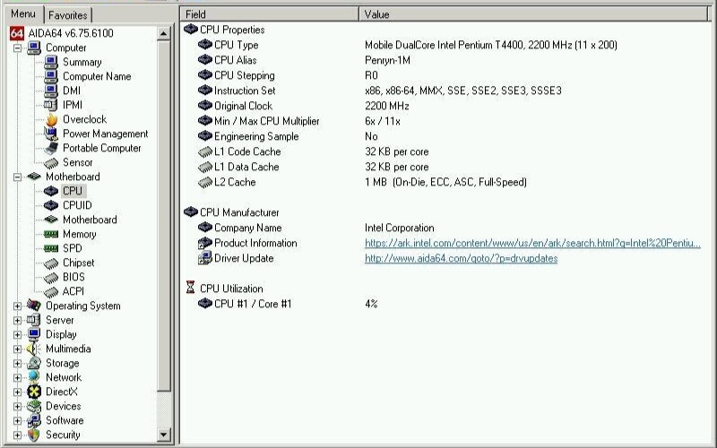Click the ACPI chip icon

click(51, 291)
